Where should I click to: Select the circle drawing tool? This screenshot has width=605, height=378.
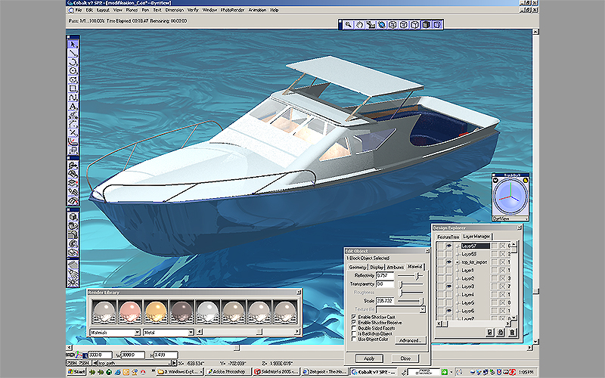click(x=73, y=71)
